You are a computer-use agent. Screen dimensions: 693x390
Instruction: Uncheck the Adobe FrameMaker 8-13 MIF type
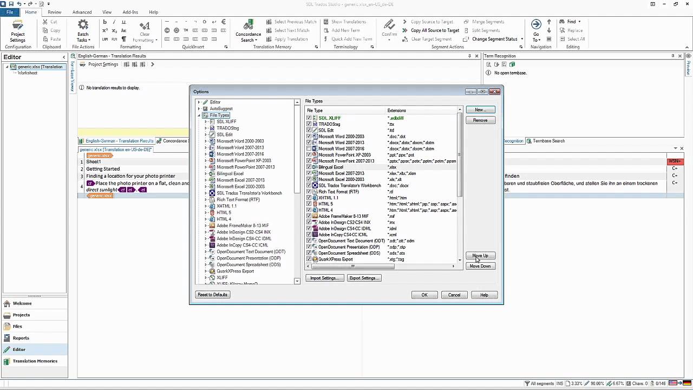[x=309, y=216]
